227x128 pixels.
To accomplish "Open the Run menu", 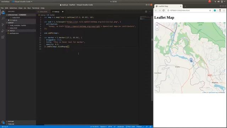I will tap(29, 8).
